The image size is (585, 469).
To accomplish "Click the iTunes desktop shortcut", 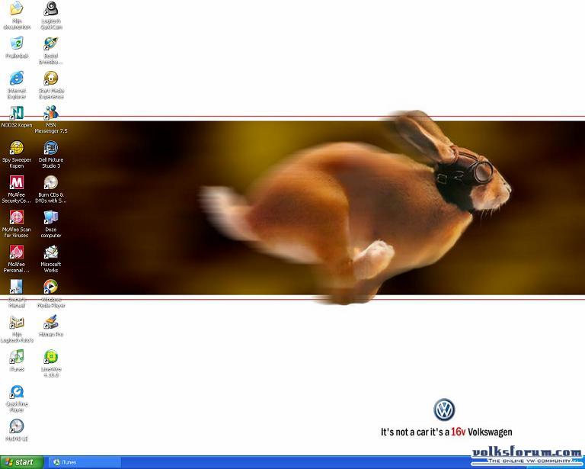I will click(x=17, y=356).
